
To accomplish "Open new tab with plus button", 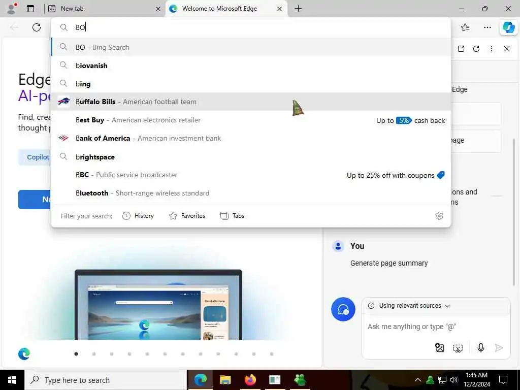I will pyautogui.click(x=298, y=9).
